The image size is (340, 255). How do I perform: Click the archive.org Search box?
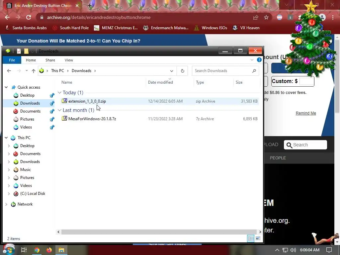(305, 145)
